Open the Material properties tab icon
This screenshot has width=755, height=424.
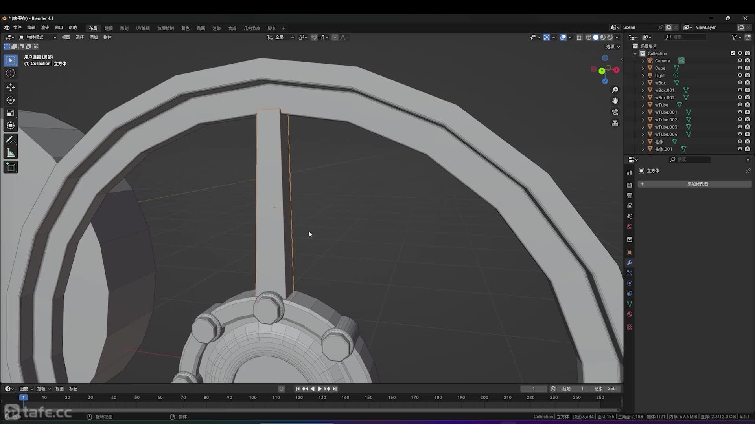pyautogui.click(x=630, y=314)
